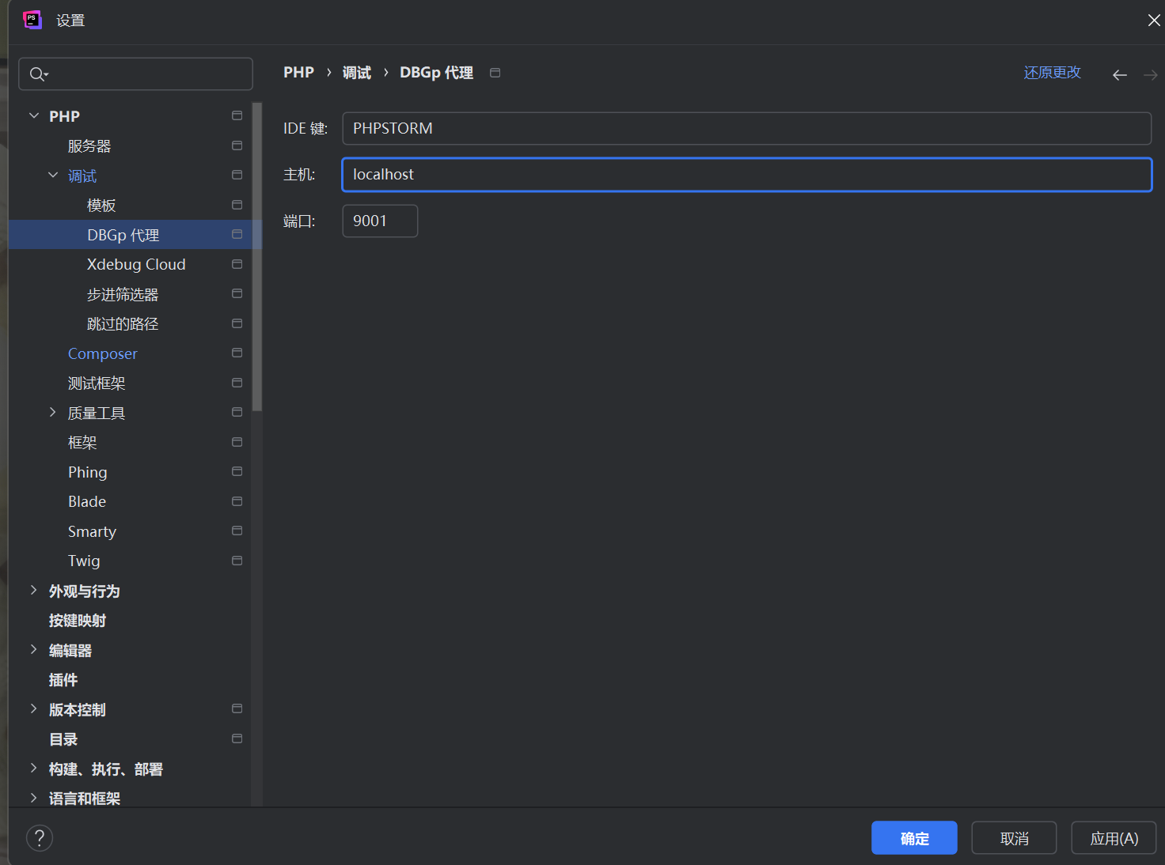Expand the 外观与行为 section
The width and height of the screenshot is (1165, 865).
(x=34, y=591)
